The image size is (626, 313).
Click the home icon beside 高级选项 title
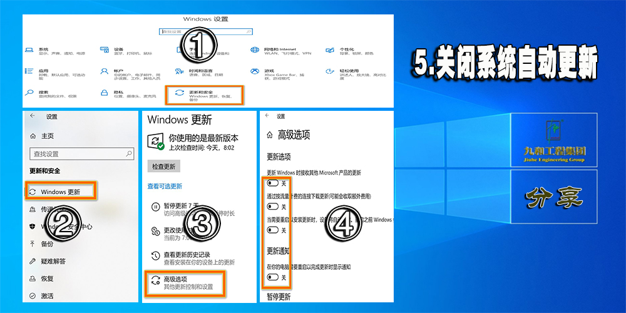tap(270, 135)
